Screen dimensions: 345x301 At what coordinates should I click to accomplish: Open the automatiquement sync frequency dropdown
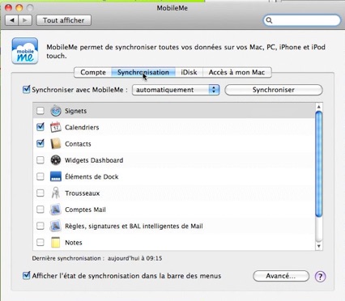(x=176, y=90)
